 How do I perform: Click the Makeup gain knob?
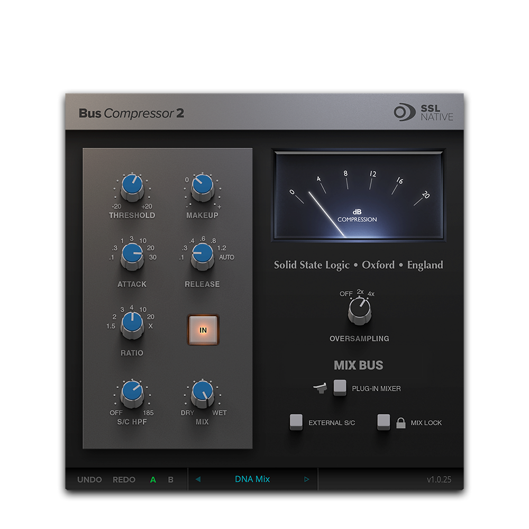click(x=203, y=188)
